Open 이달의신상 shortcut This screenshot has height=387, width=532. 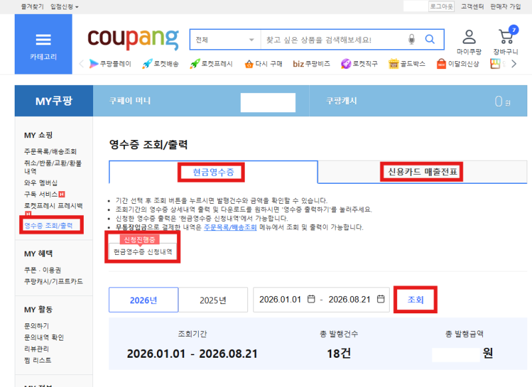(458, 64)
